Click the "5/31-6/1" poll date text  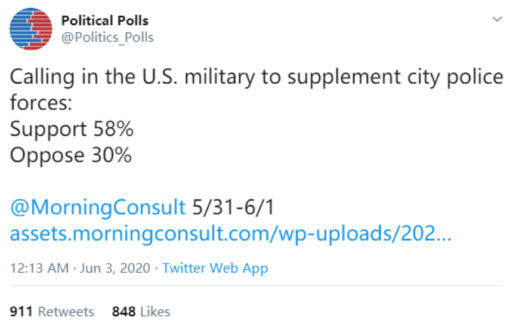click(233, 207)
